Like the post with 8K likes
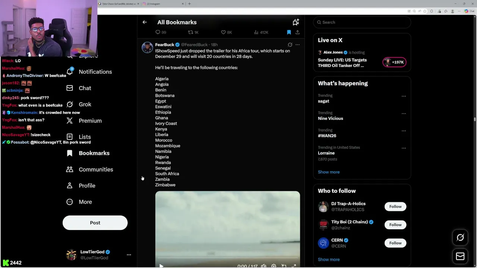 (224, 32)
